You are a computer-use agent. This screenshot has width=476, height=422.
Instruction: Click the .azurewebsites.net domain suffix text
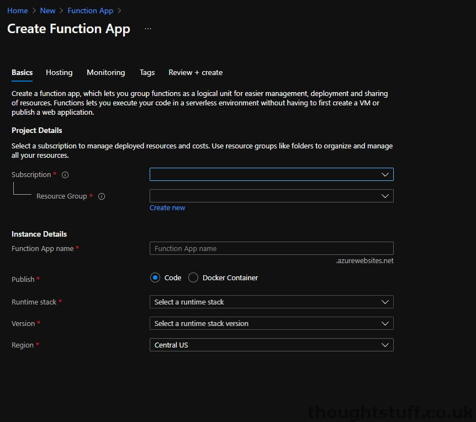(x=364, y=261)
